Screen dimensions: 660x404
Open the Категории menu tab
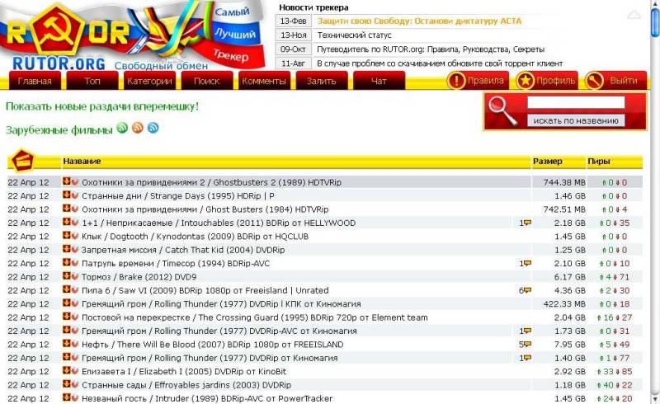tap(149, 81)
